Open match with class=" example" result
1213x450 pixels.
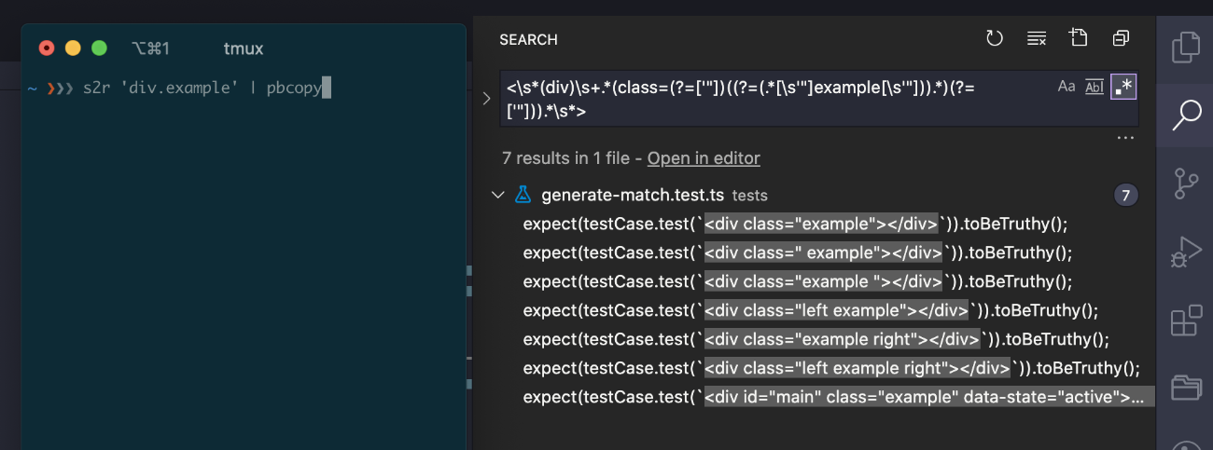[798, 253]
